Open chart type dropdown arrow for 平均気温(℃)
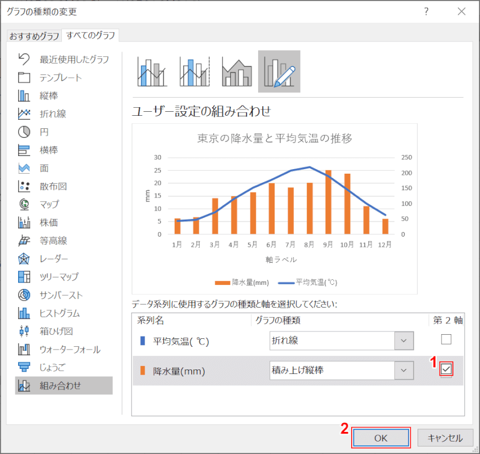The image size is (480, 454). click(x=404, y=340)
